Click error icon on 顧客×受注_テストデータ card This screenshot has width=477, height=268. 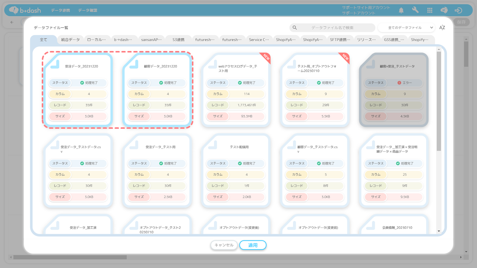pos(399,83)
